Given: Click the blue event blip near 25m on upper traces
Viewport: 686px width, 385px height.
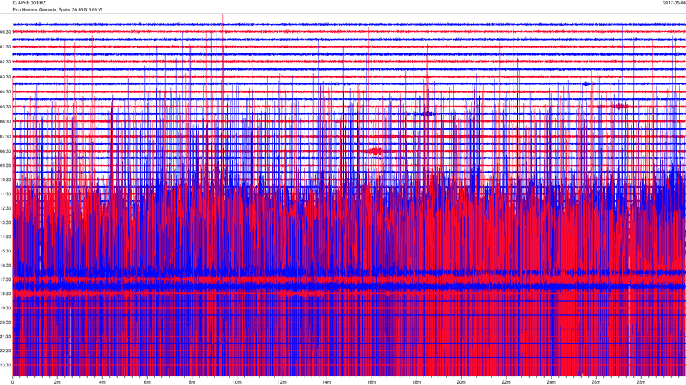Looking at the screenshot, I should point(586,84).
